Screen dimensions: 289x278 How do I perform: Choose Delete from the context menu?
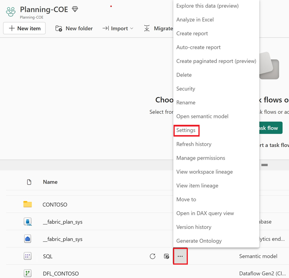coord(184,75)
